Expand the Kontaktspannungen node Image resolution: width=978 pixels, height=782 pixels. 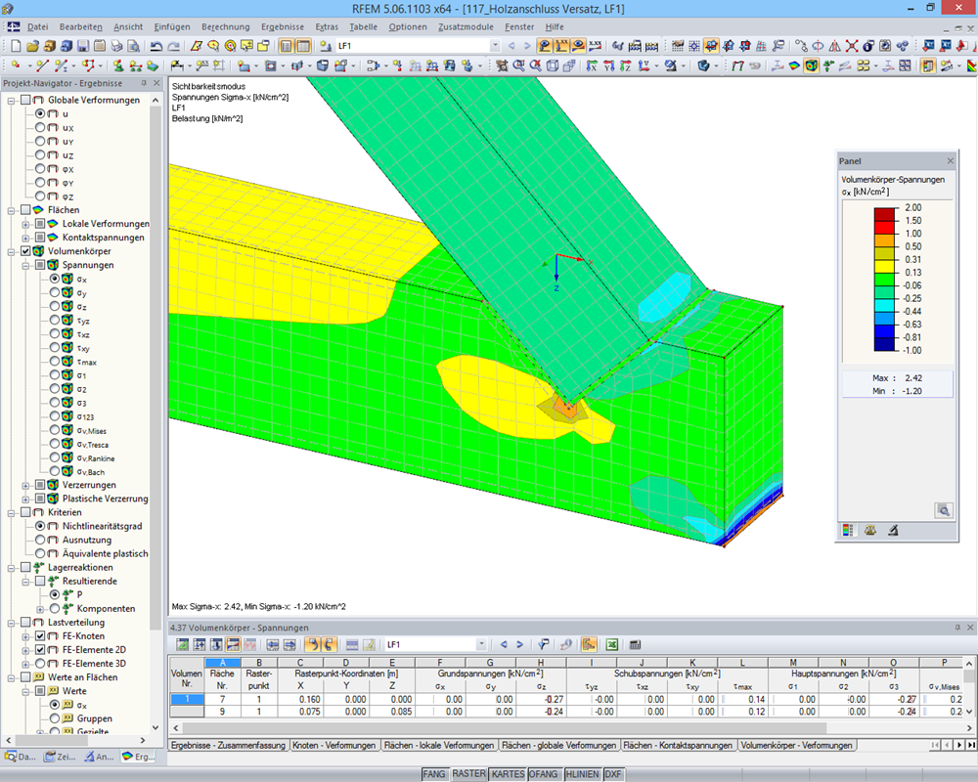(x=25, y=238)
